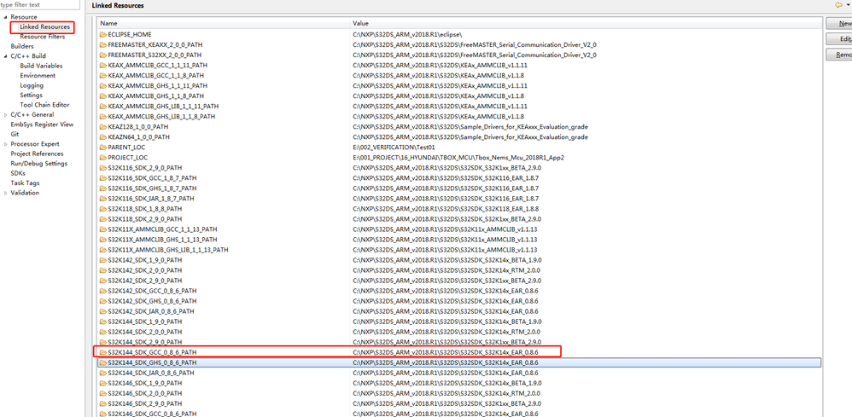
Task: Click folder icon of S32K116_SDK_2_9_0_PATH
Action: tap(103, 168)
